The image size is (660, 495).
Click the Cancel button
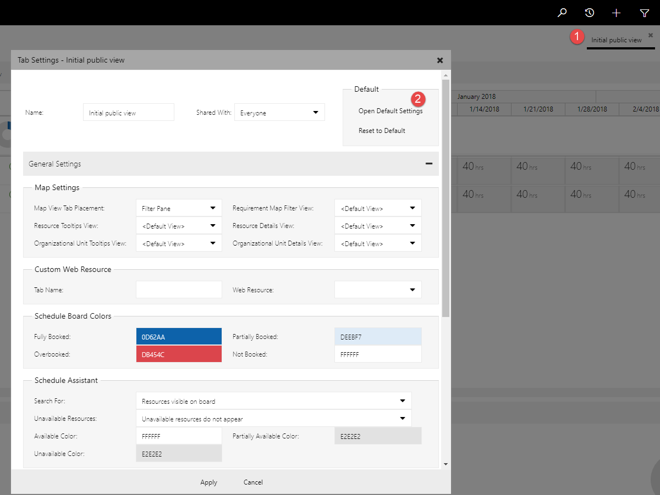click(x=252, y=482)
